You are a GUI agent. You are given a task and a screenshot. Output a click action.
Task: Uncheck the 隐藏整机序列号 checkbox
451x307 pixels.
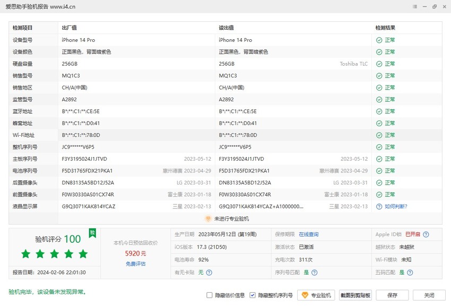253,295
